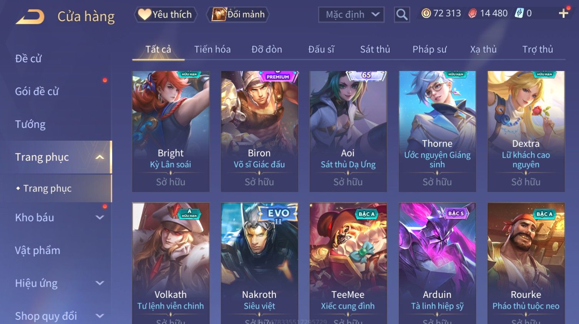
Task: Switch to the Tiến hóa tab
Action: point(212,49)
